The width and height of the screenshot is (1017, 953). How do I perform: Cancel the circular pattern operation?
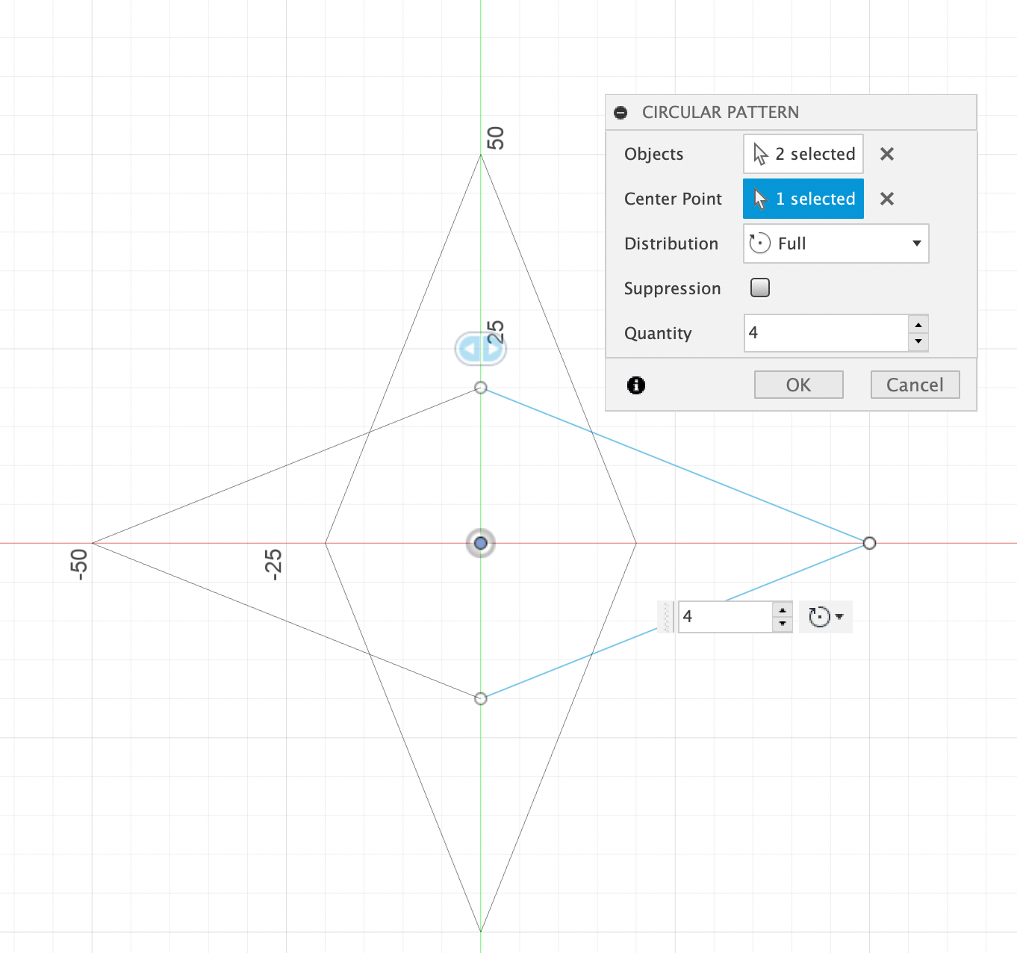[x=915, y=385]
